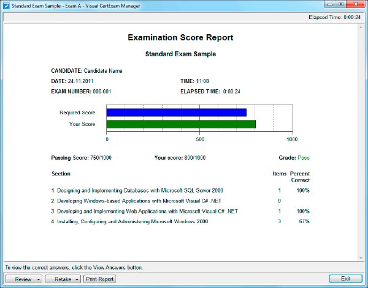Click the CANDIDATE: Candidate Name text
Image resolution: width=368 pixels, height=288 pixels.
[86, 71]
